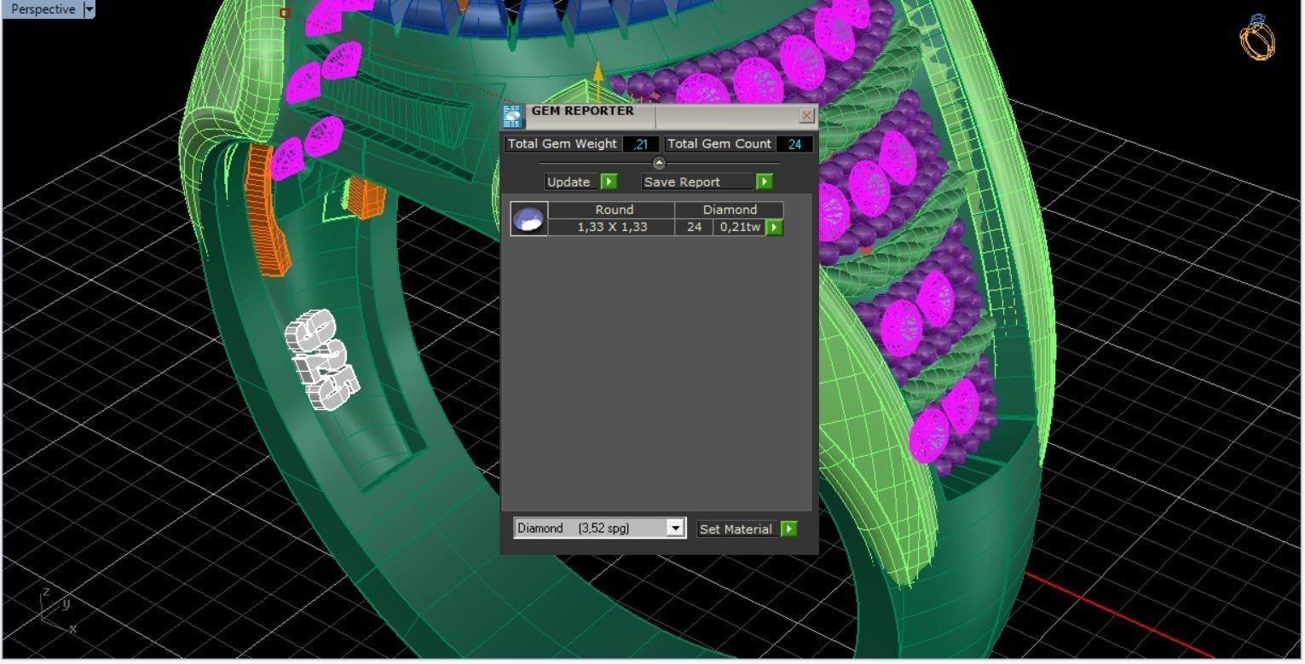Click the Total Gem Count value field
This screenshot has width=1305, height=664.
(x=794, y=144)
